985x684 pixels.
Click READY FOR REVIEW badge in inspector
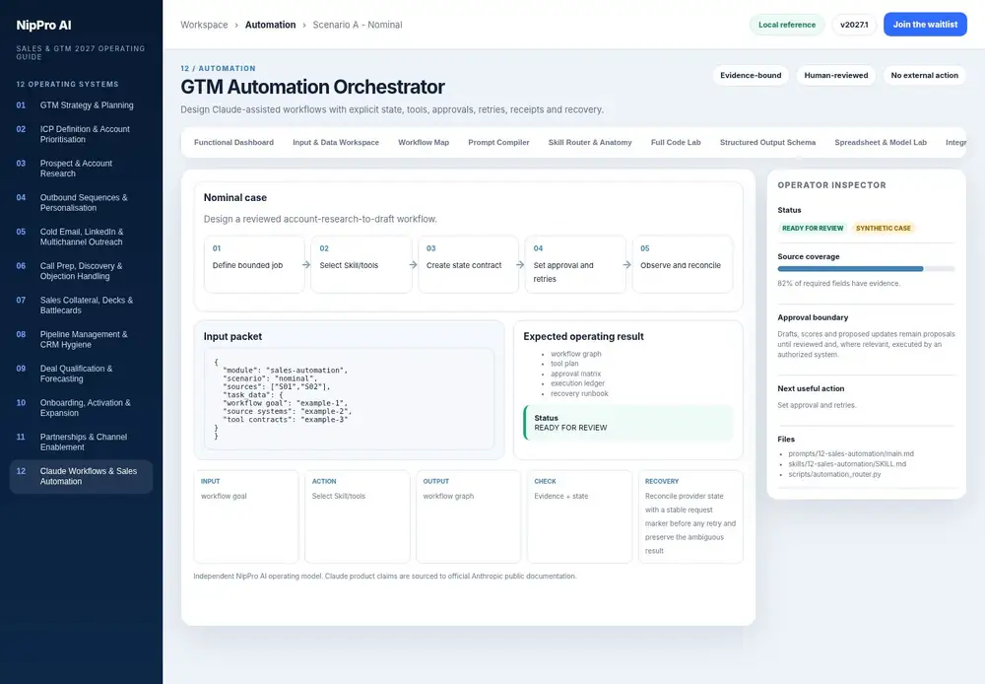(x=813, y=229)
